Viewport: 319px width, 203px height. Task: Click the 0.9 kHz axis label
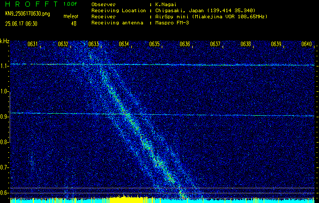pyautogui.click(x=4, y=117)
